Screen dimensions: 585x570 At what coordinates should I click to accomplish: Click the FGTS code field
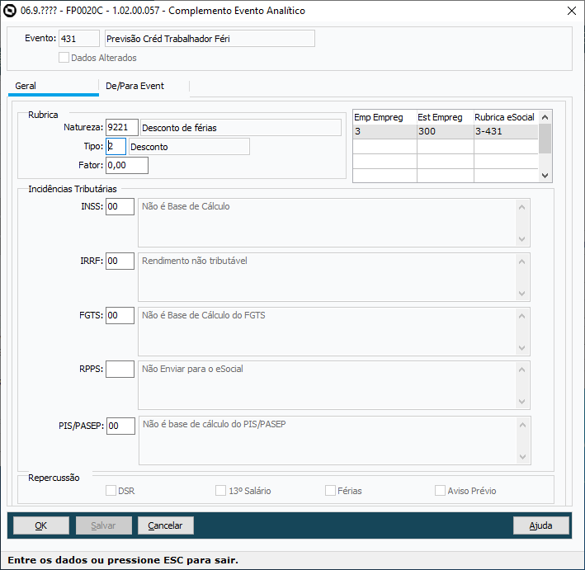click(x=120, y=316)
